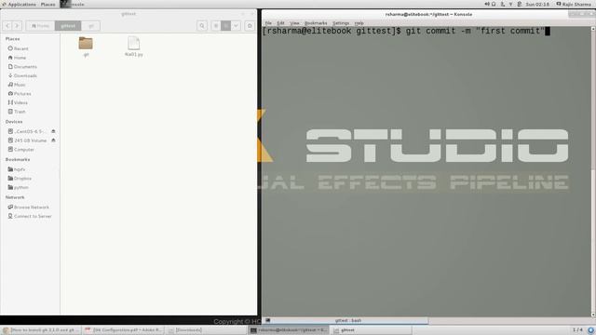Screen dimensions: 596x335
Task: Switch to the gittest taskbar window
Action: coord(371,330)
